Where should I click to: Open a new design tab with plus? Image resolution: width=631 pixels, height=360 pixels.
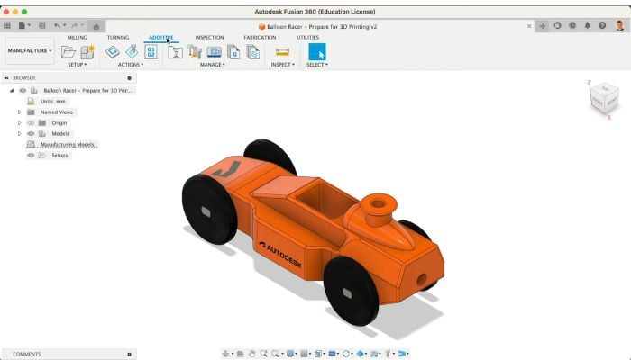pyautogui.click(x=543, y=26)
